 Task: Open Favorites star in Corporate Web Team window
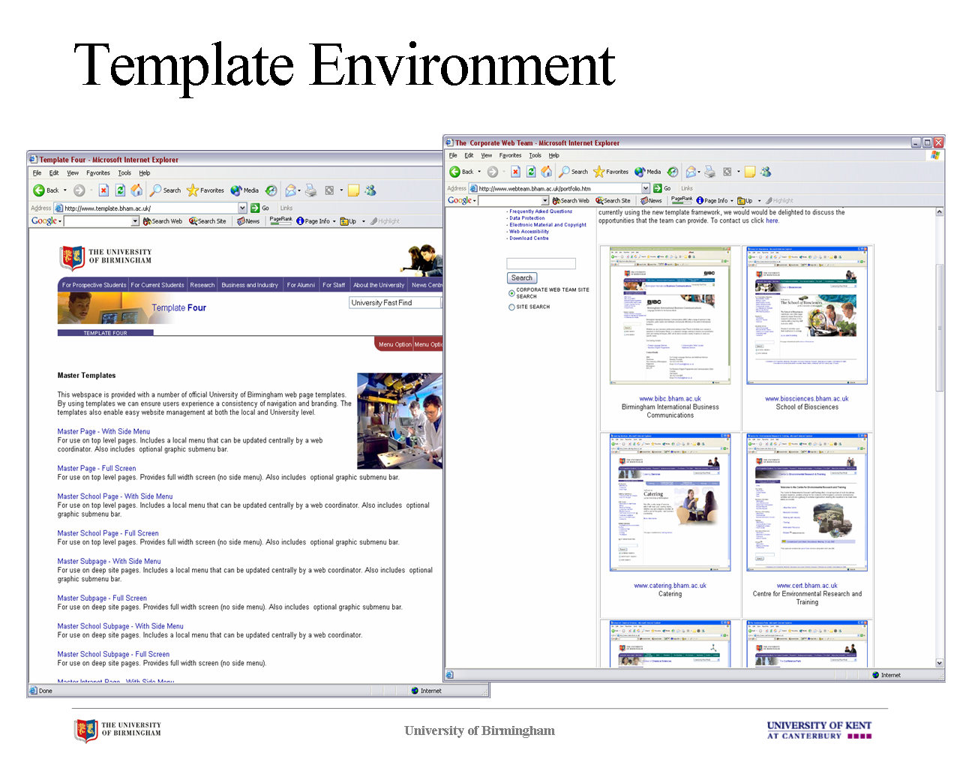coord(610,172)
